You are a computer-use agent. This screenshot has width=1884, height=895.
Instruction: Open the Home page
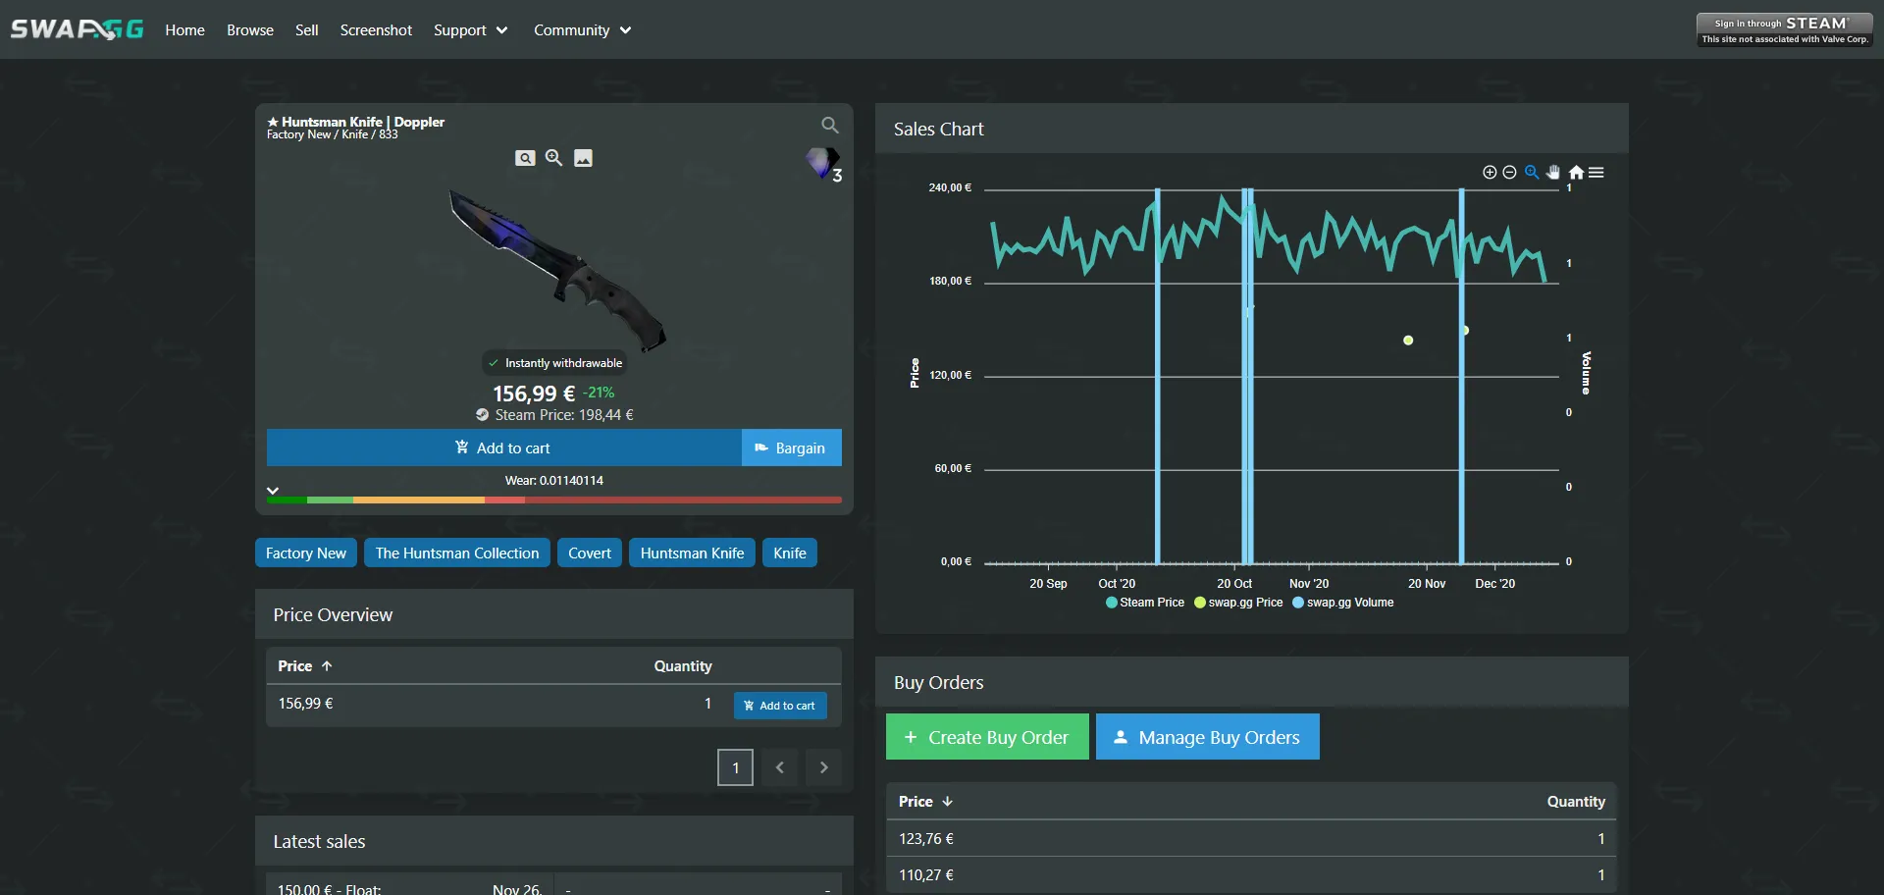click(x=184, y=30)
